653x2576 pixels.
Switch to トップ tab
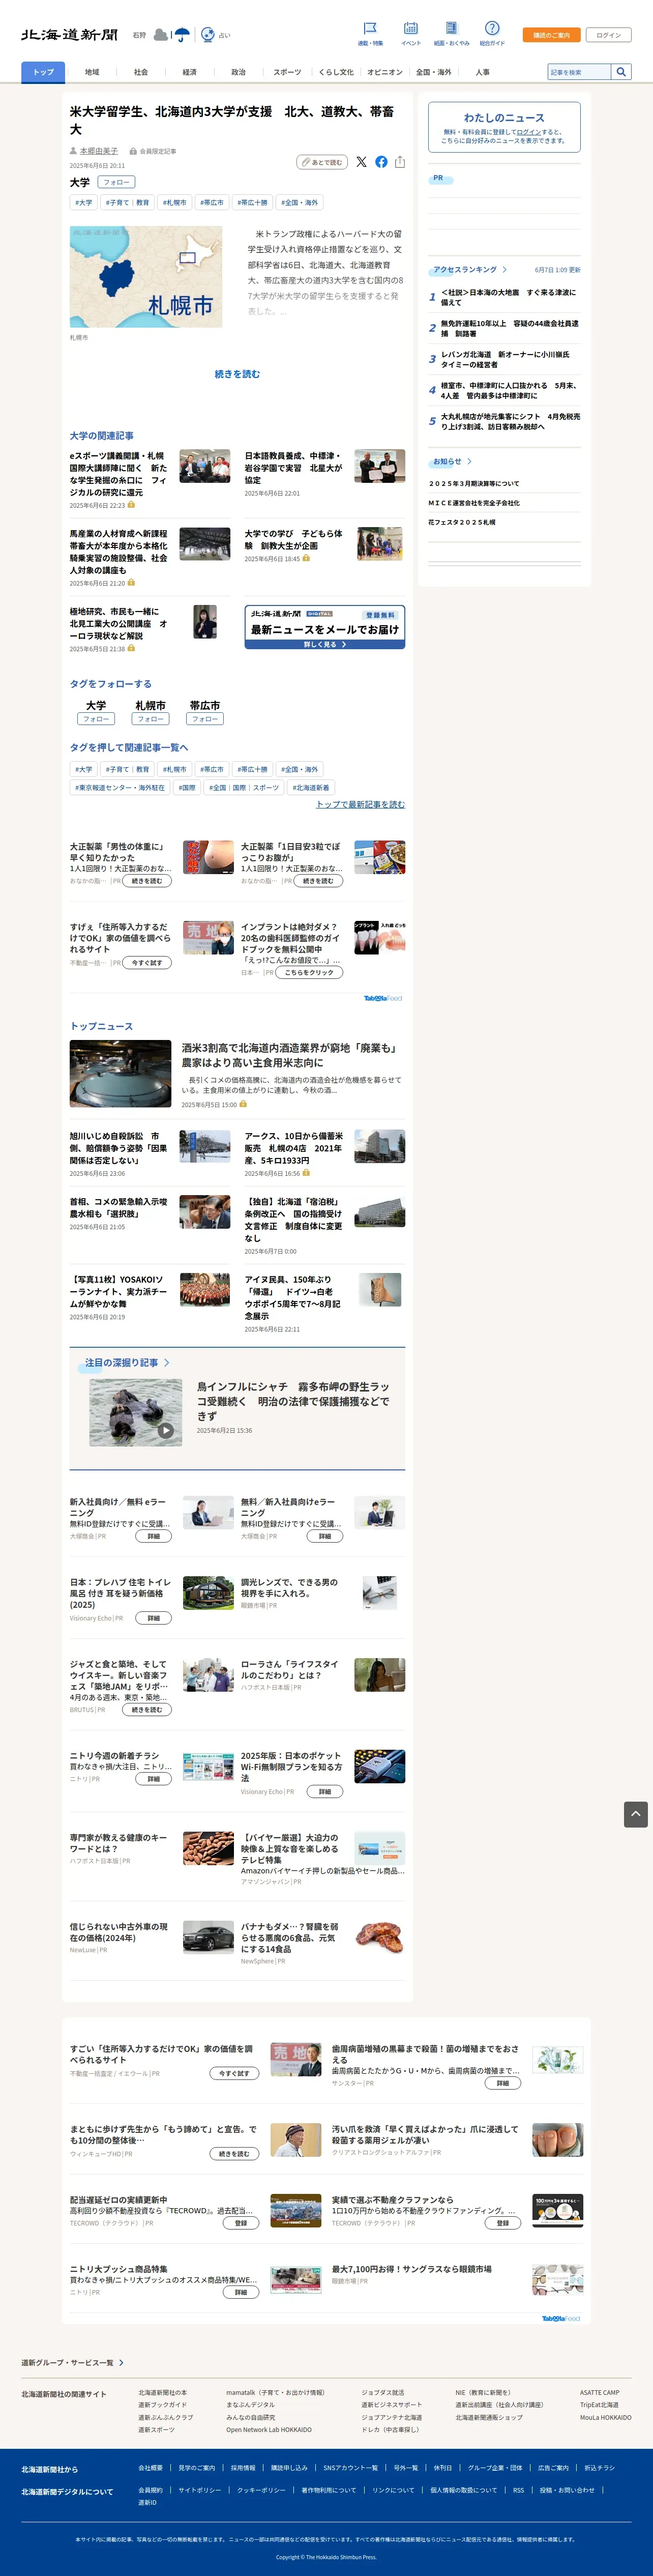[x=43, y=72]
